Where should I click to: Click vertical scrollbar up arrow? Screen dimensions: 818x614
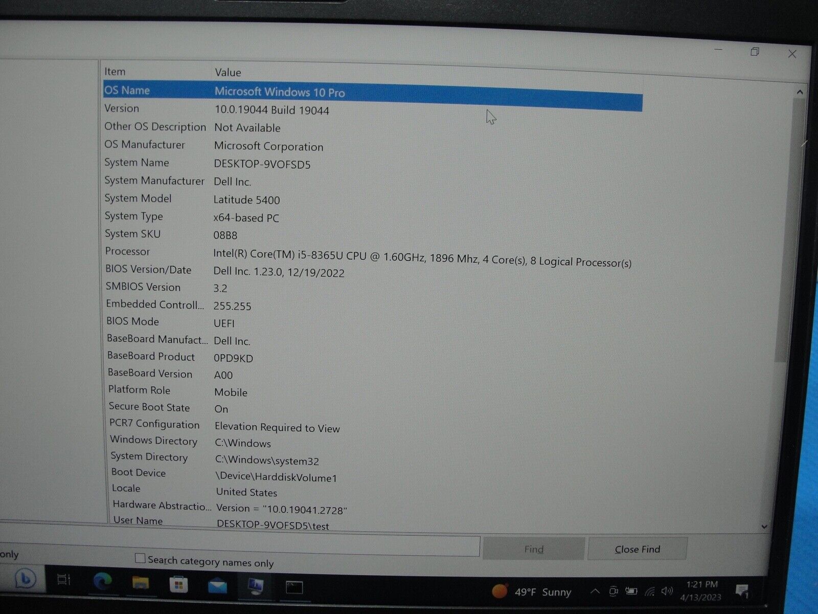[x=799, y=92]
